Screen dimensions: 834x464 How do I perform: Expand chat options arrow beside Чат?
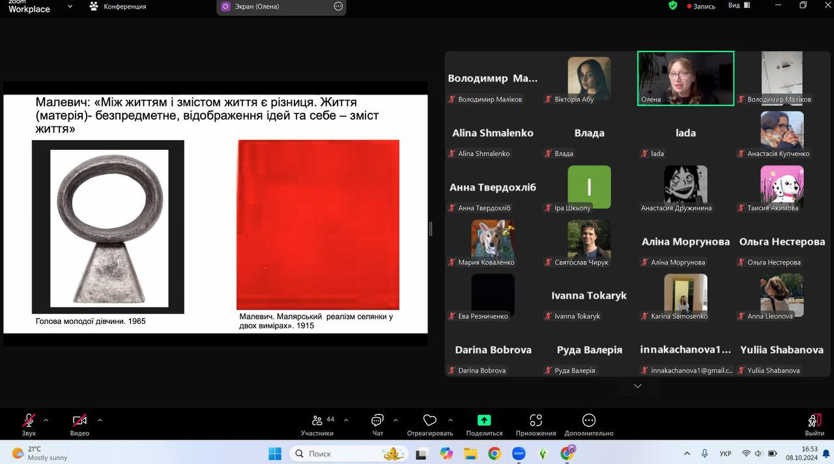[395, 420]
